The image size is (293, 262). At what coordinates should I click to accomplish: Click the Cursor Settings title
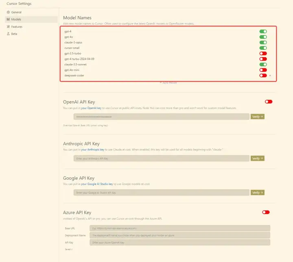19,4
